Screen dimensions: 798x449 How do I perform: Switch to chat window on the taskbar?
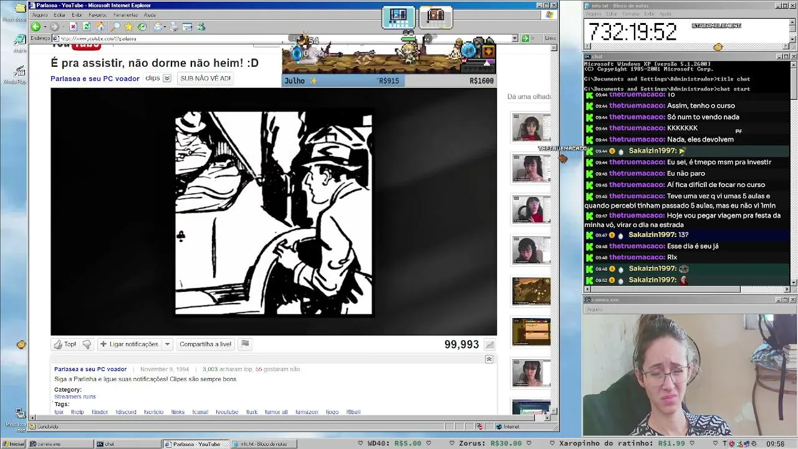coord(127,444)
